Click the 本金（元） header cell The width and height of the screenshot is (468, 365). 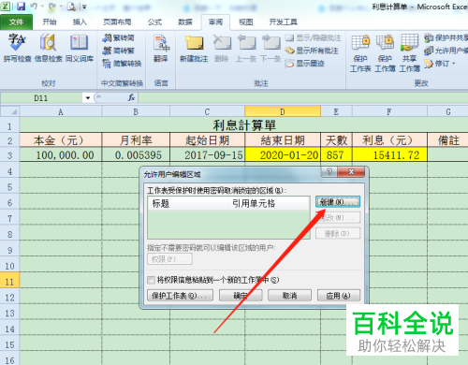pos(61,140)
